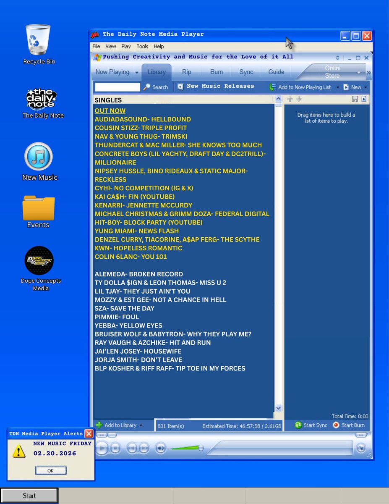Open the Help menu
This screenshot has width=389, height=504.
(x=159, y=47)
